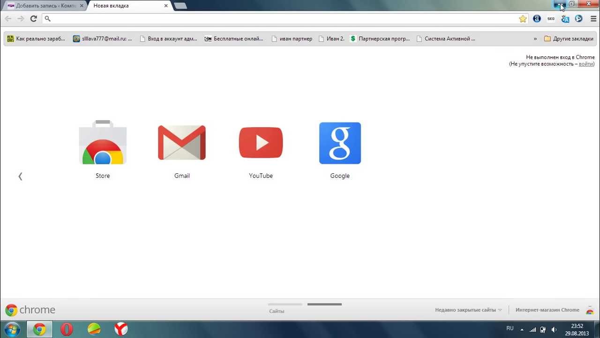Open the Windows Start button
The height and width of the screenshot is (338, 600).
pyautogui.click(x=11, y=329)
